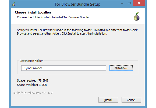
Task: Click the Choose Install Location heading
Action: point(33,12)
